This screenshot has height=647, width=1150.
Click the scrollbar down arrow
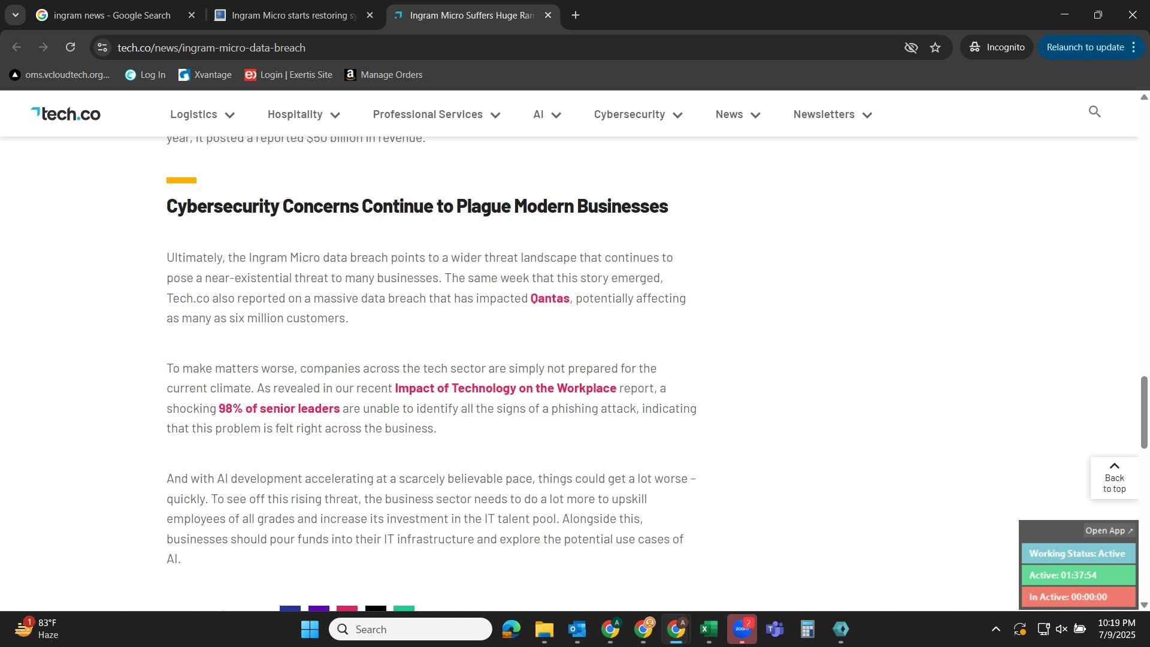tap(1143, 605)
